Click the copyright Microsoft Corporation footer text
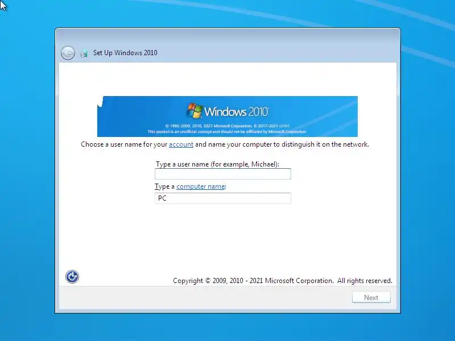This screenshot has height=341, width=455. [x=282, y=281]
